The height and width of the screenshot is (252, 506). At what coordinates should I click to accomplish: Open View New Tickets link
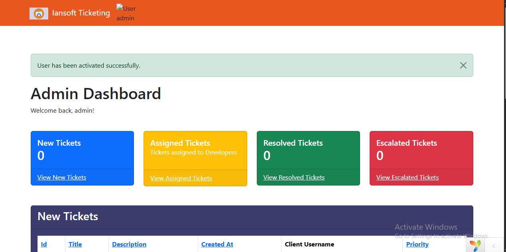[x=62, y=178]
